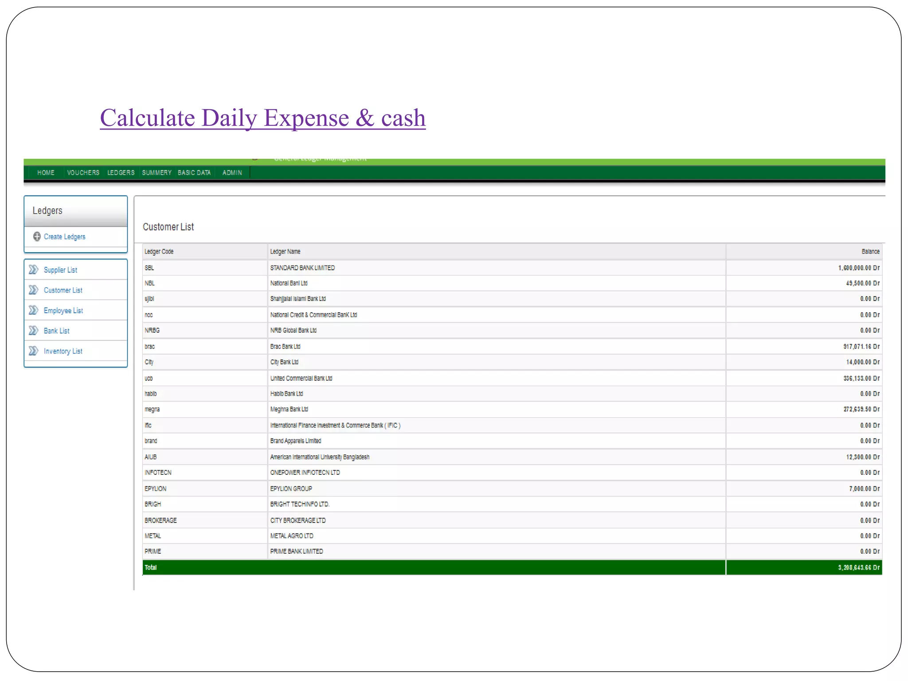Select United Commercial Bank Ltd row
Viewport: 908px width, 681px height.
512,378
